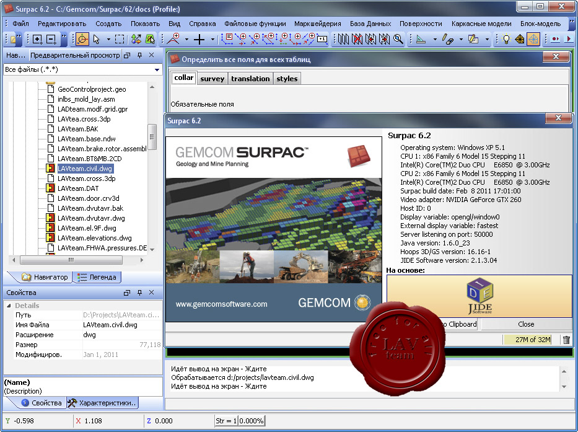The width and height of the screenshot is (578, 432).
Task: Open the dropdown arrow beside the set-square tool
Action: pyautogui.click(x=435, y=39)
